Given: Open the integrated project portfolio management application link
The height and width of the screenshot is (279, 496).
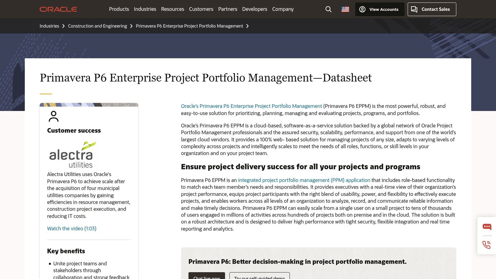Looking at the screenshot, I should (304, 180).
